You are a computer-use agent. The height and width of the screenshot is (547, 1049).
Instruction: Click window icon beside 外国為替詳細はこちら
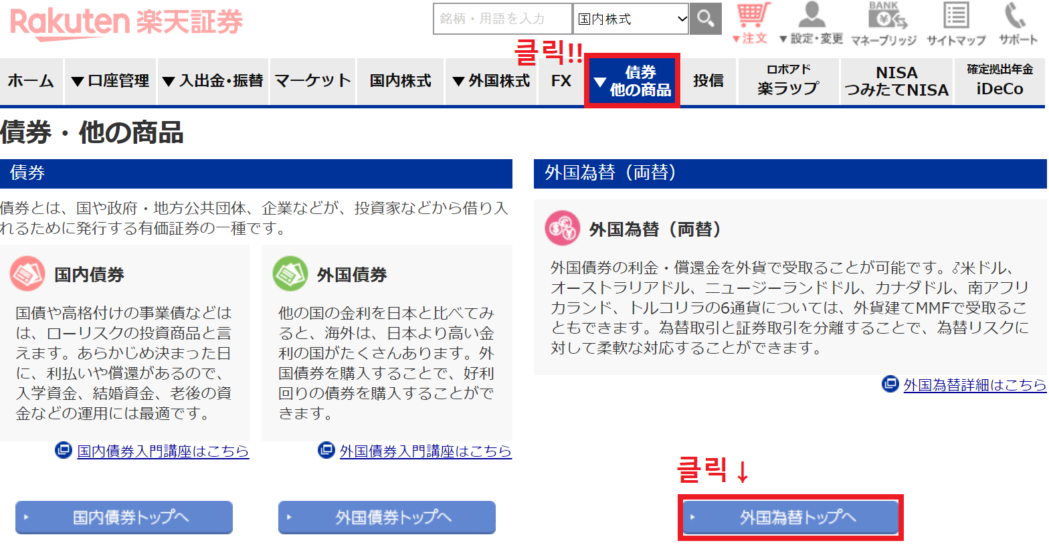point(890,384)
